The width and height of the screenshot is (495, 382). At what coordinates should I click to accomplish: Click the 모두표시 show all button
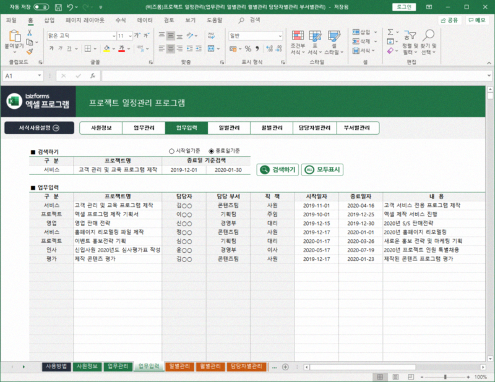(322, 170)
